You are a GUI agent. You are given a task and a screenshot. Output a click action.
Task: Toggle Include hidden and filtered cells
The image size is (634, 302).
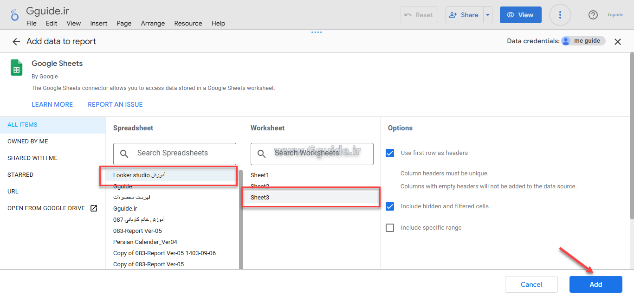(x=390, y=206)
